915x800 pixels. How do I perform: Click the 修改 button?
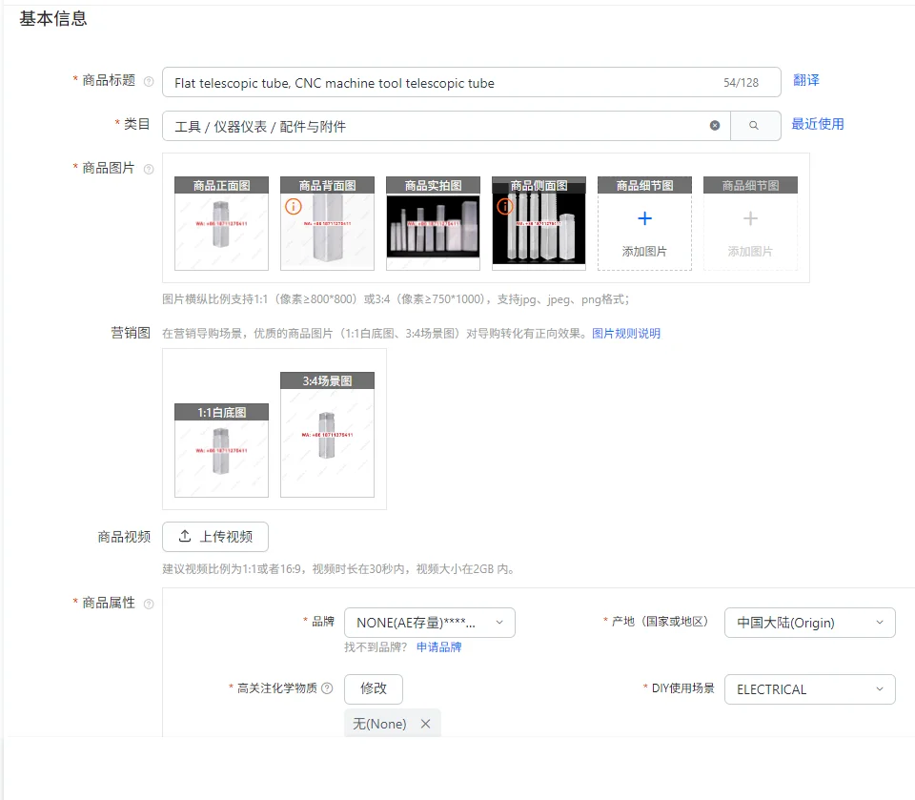click(x=374, y=689)
